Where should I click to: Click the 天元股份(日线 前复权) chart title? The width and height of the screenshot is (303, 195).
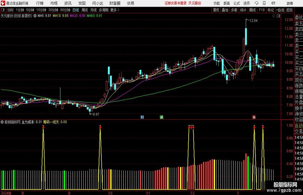(16, 16)
